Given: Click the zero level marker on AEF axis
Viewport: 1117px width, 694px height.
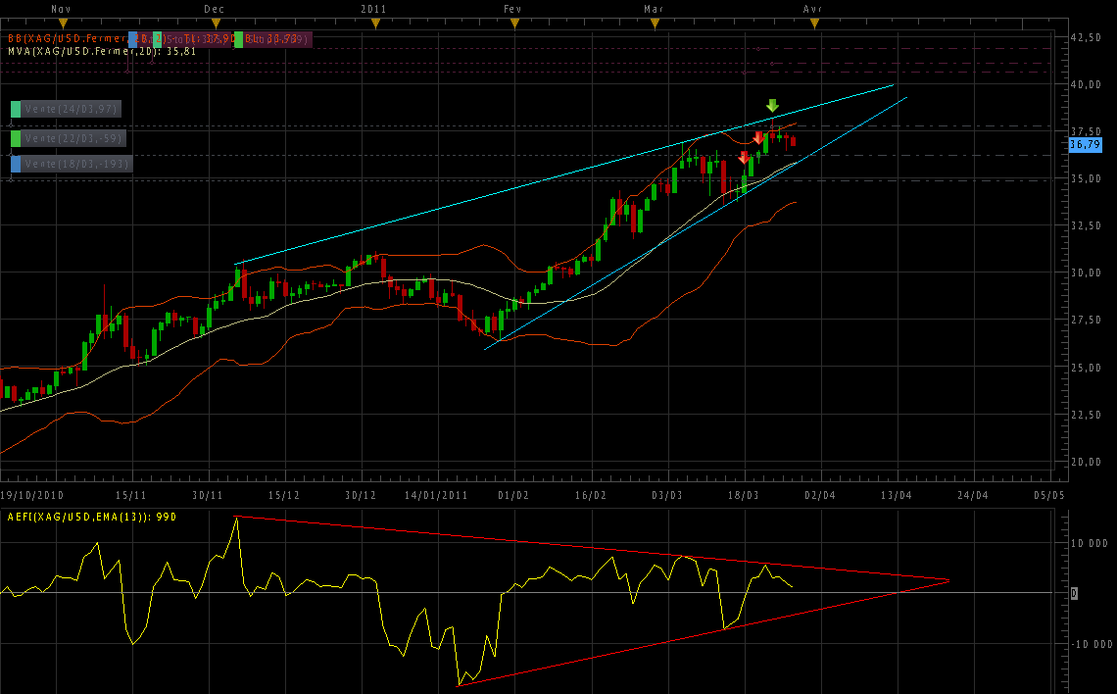Looking at the screenshot, I should click(1074, 594).
